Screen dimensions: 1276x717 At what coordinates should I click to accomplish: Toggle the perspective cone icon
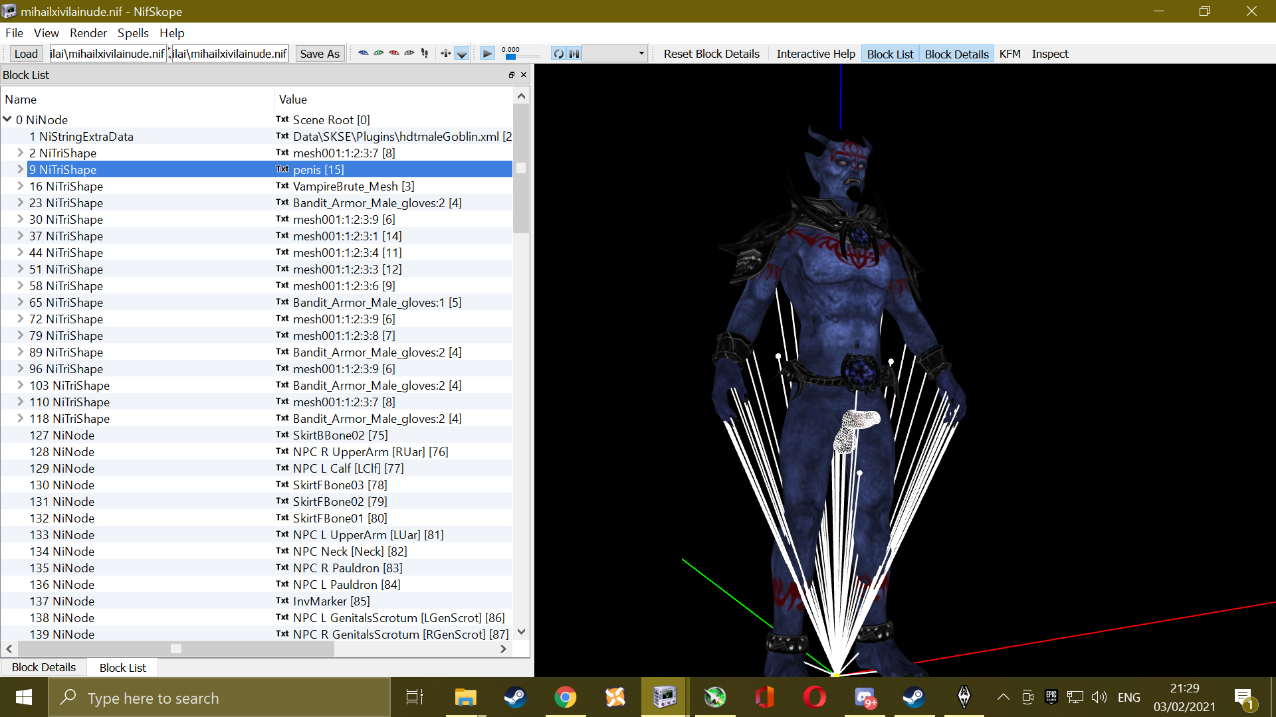pos(462,54)
